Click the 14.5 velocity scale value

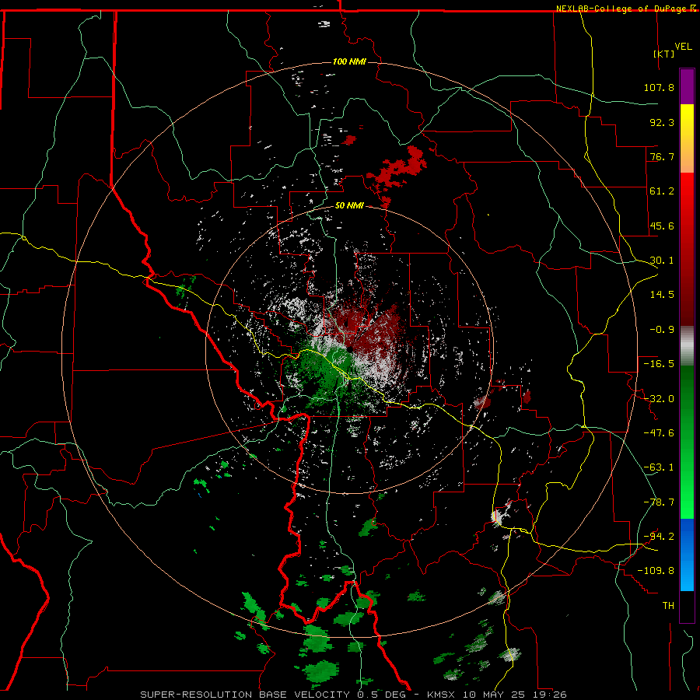(x=662, y=295)
